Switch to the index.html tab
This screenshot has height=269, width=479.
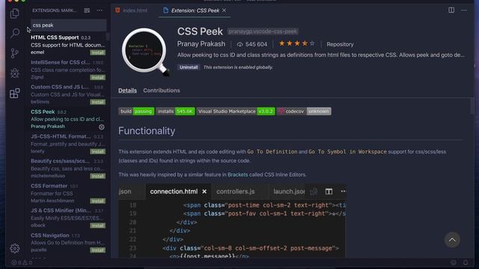[132, 10]
